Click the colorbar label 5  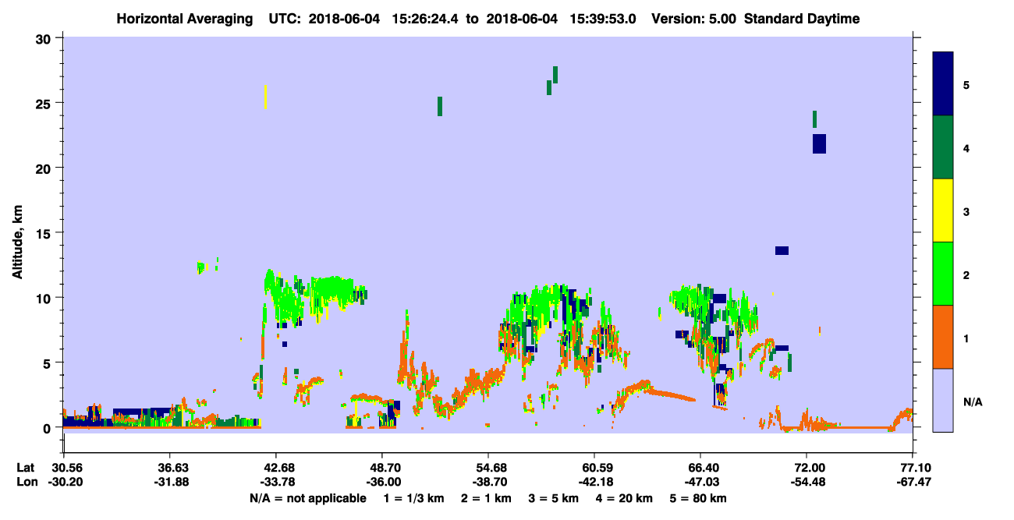(x=966, y=84)
